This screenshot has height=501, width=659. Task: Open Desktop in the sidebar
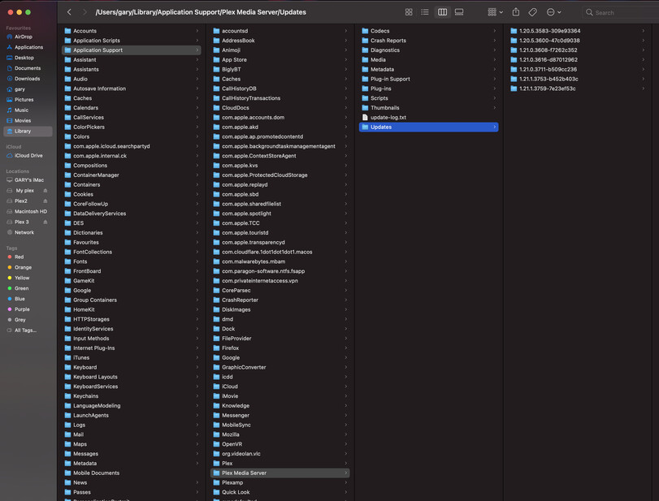pyautogui.click(x=28, y=58)
